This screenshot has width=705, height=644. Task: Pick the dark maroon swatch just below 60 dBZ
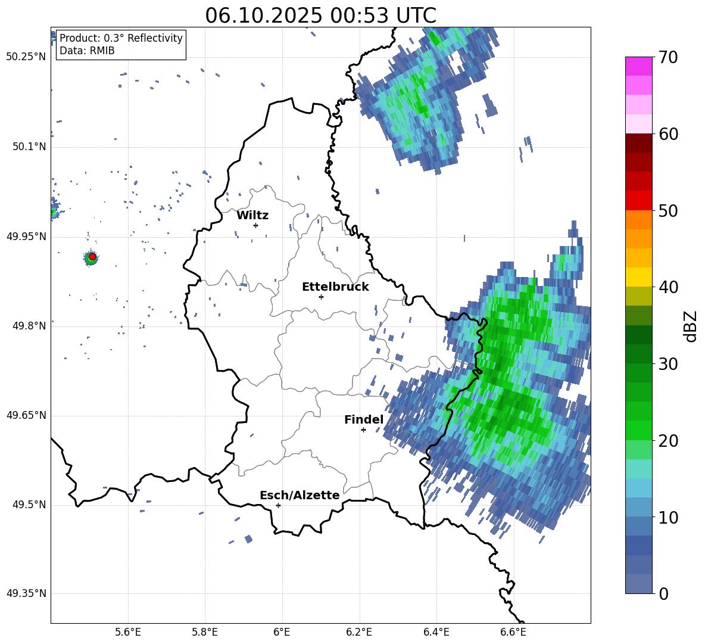click(638, 143)
